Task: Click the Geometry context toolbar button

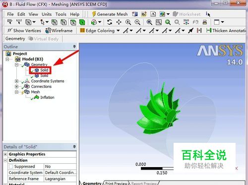Action: click(15, 39)
